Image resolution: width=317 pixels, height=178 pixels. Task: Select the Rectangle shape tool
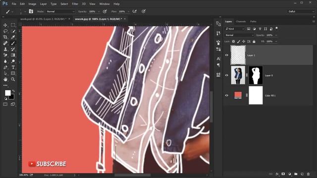click(13, 73)
